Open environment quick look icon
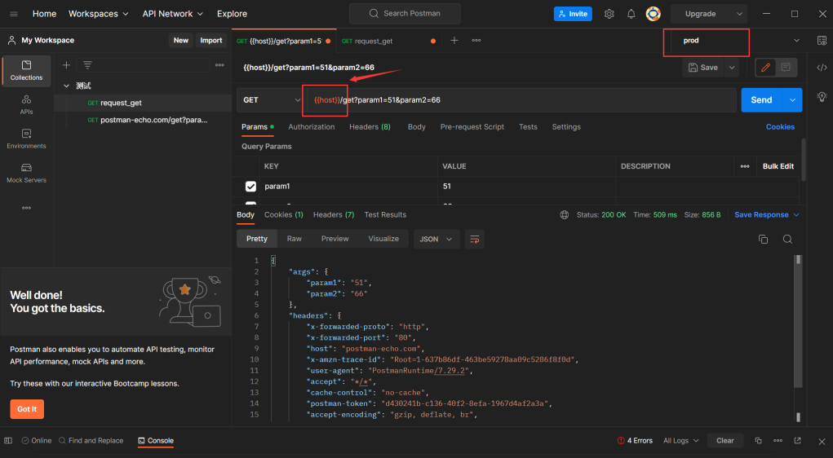833x458 pixels. (x=822, y=40)
